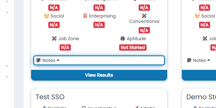Click the Notes sticky-note icon in first card
This screenshot has height=108, width=216.
38,60
